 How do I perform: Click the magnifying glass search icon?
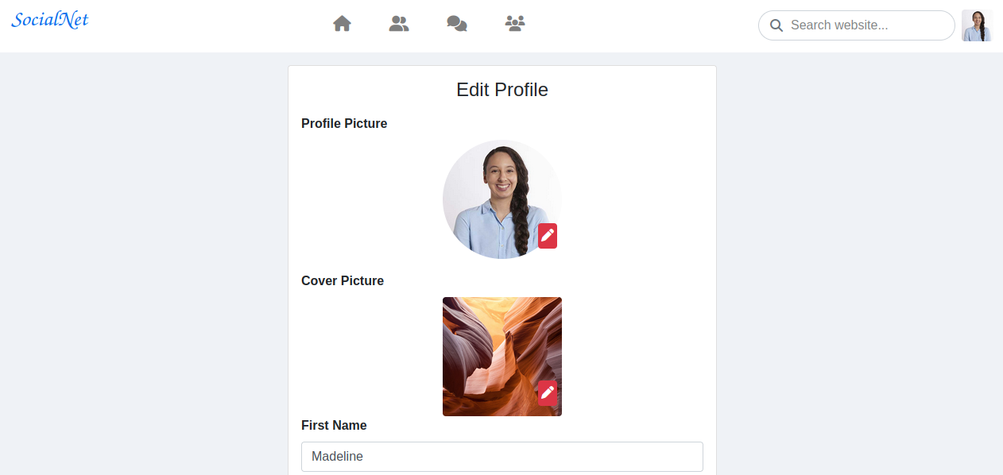(x=776, y=25)
